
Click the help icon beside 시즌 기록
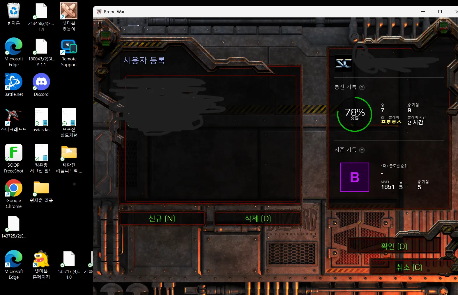(362, 150)
